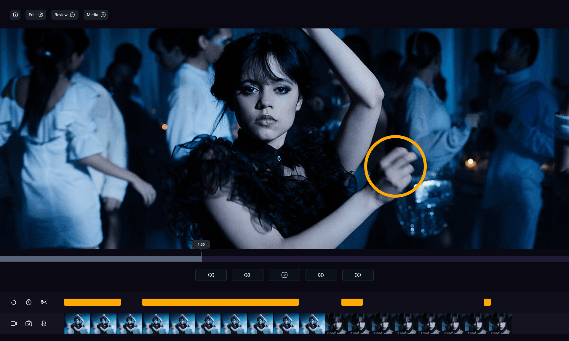Click the video preview frame

point(284,139)
